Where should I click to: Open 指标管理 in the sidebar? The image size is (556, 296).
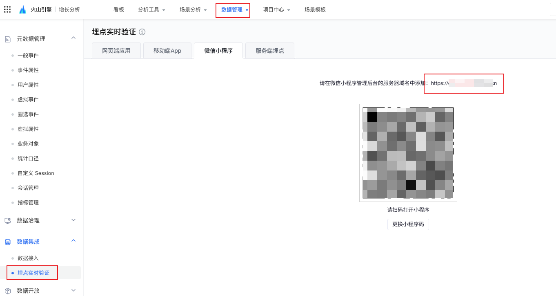pyautogui.click(x=28, y=203)
